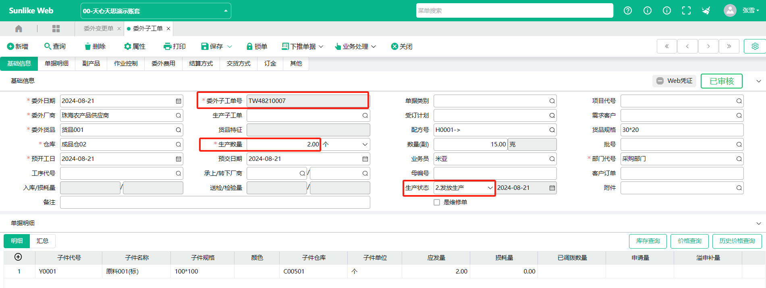Click the lock document (锁单) icon

[249, 47]
